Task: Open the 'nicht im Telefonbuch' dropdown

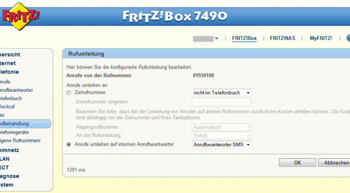Action: 221,93
